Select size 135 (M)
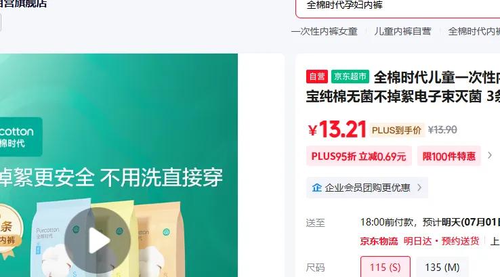The image size is (500, 277). click(x=442, y=267)
